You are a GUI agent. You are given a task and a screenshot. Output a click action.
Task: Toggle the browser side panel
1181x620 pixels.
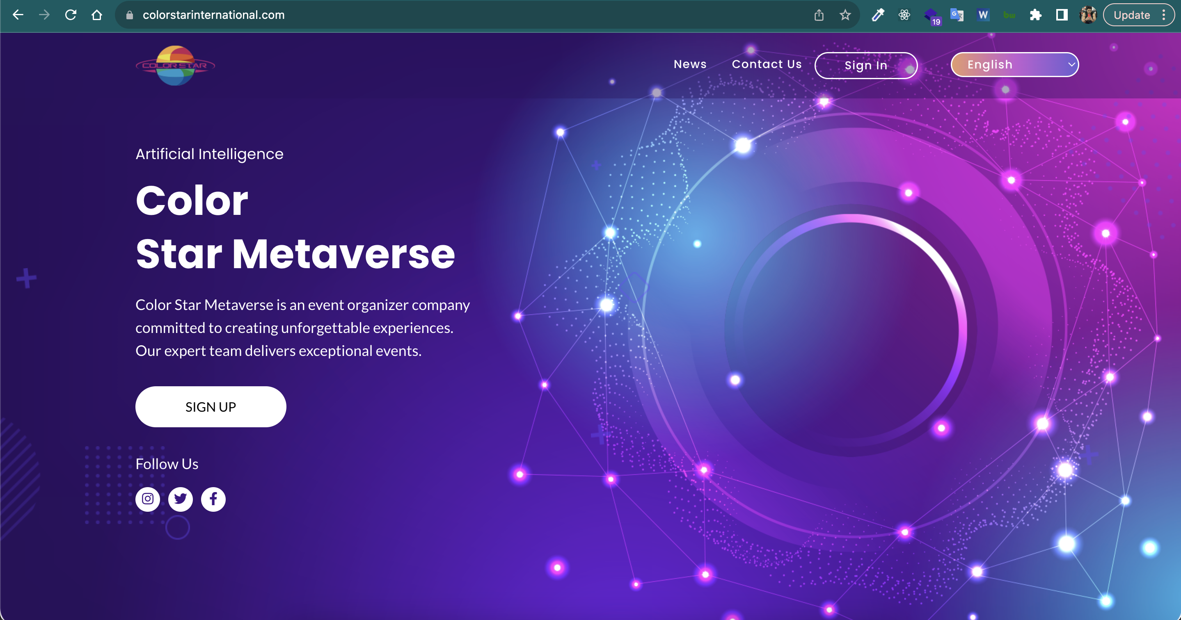[1061, 15]
